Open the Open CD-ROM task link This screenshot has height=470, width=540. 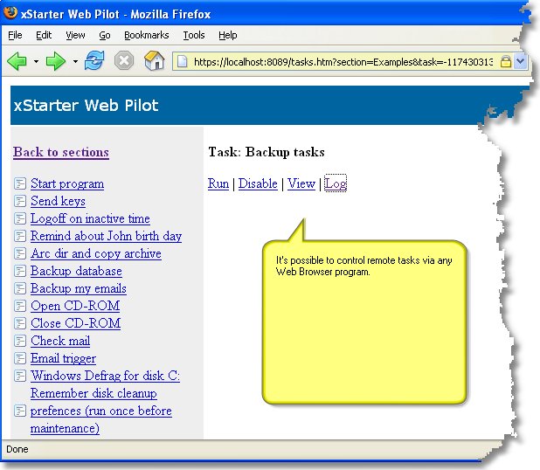tap(75, 306)
